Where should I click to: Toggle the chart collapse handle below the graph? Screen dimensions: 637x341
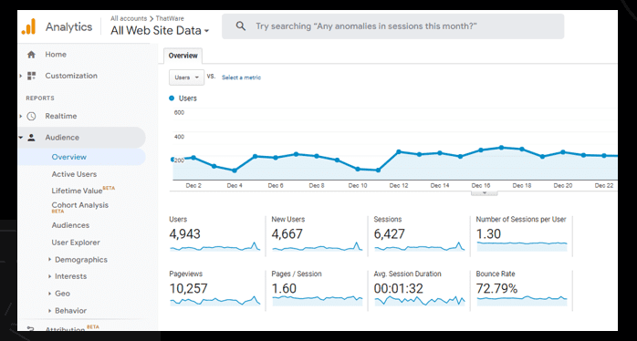(485, 193)
